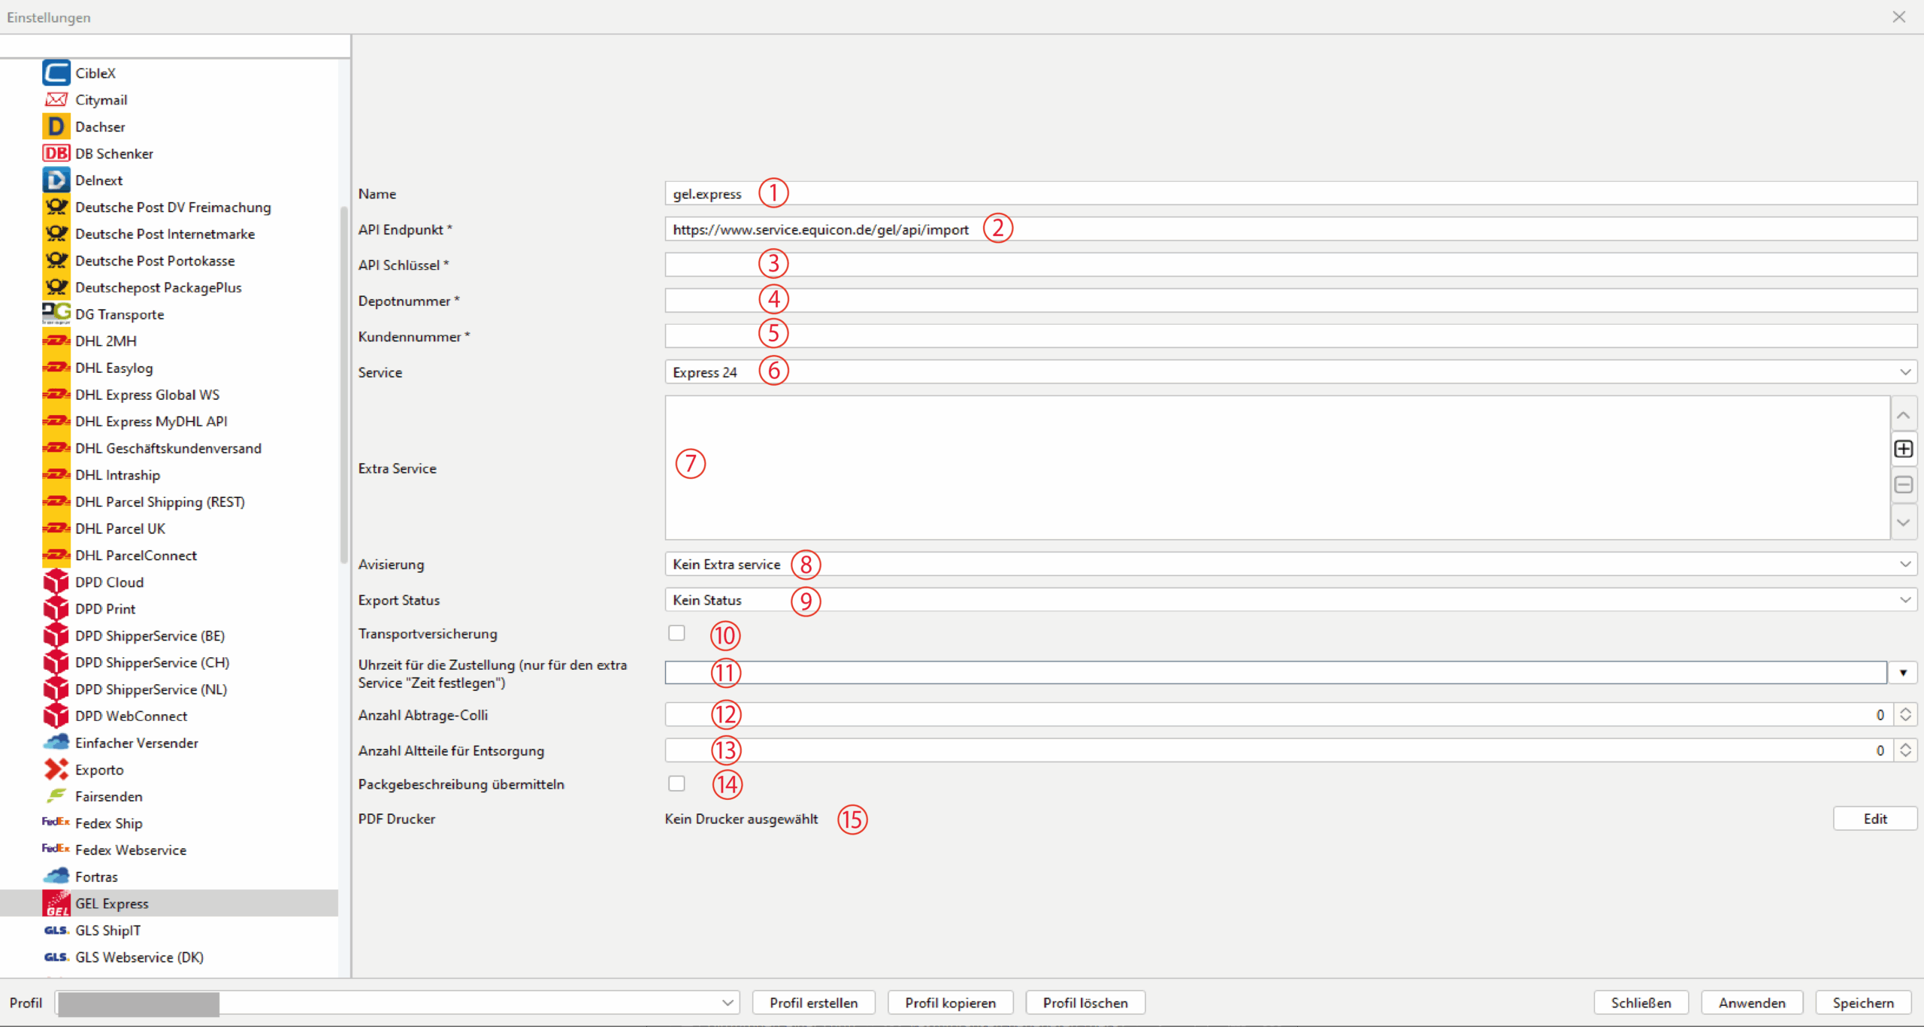Click the Profil löschen button

click(x=1085, y=1002)
